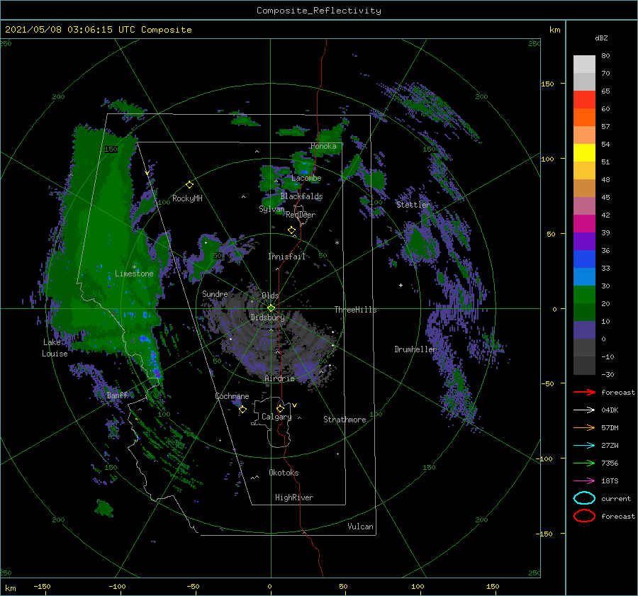Click the red forecast arrow legend icon
Screen dimensions: 638x596
point(584,392)
